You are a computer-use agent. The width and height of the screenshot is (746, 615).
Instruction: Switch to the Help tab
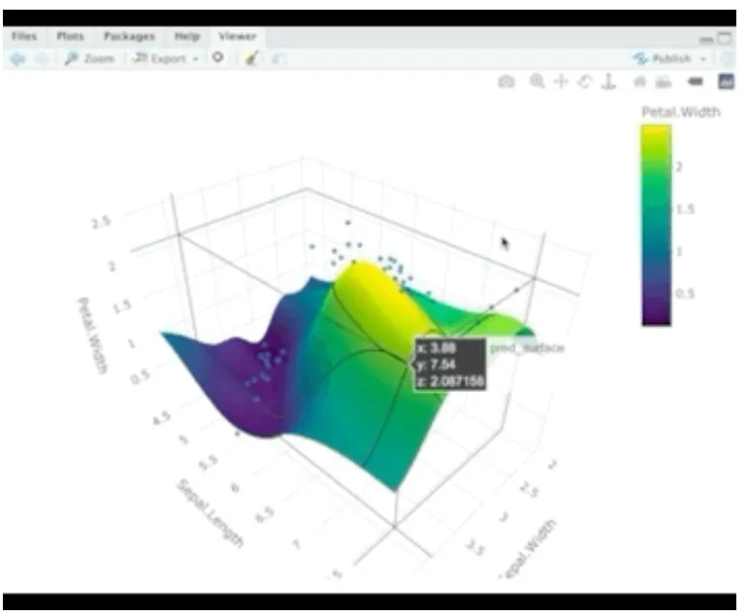coord(187,37)
